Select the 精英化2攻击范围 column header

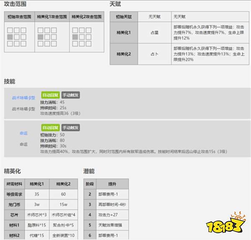click(x=87, y=18)
